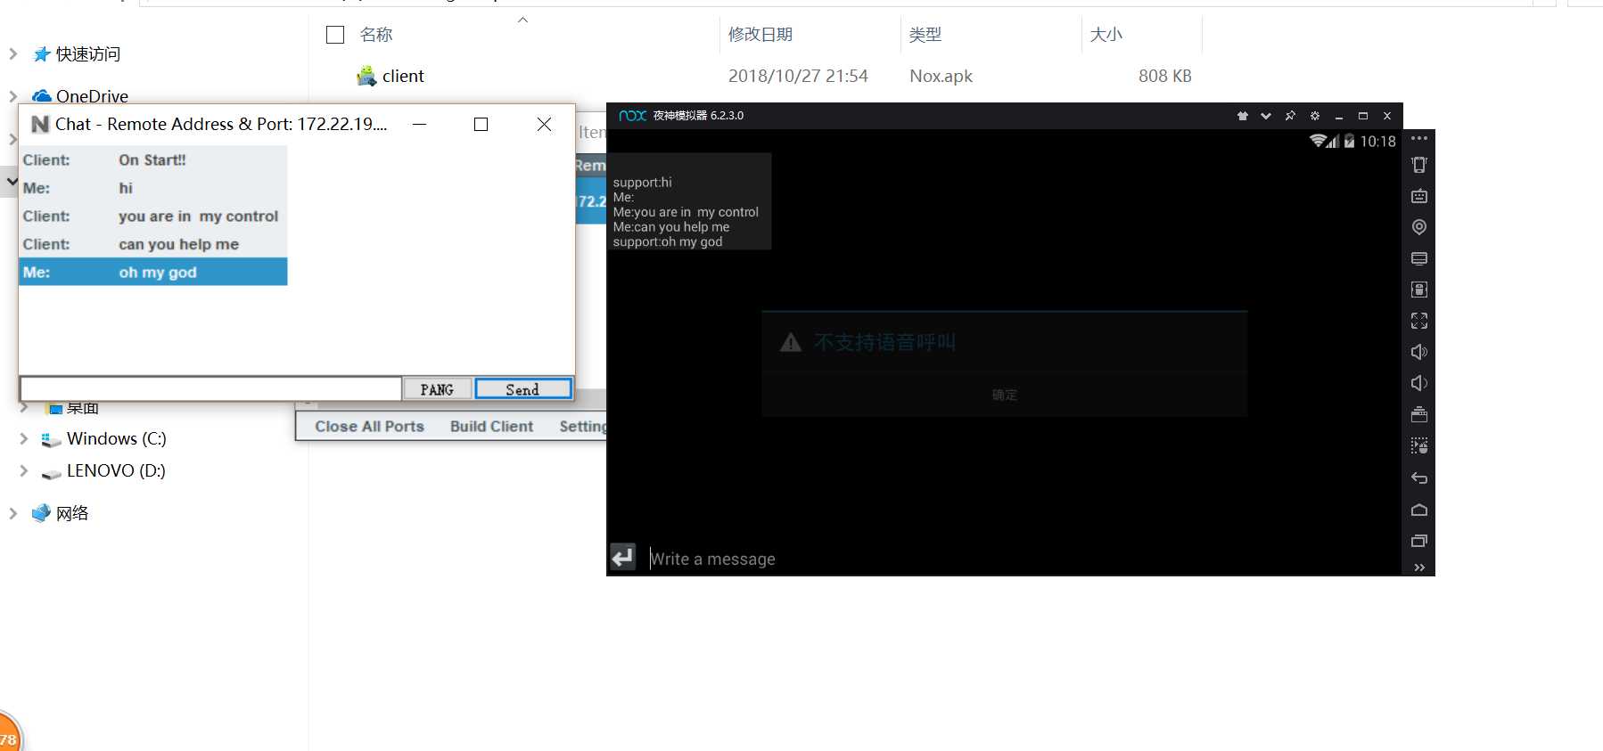
Task: Open Nox macro recorder icon
Action: click(1419, 445)
